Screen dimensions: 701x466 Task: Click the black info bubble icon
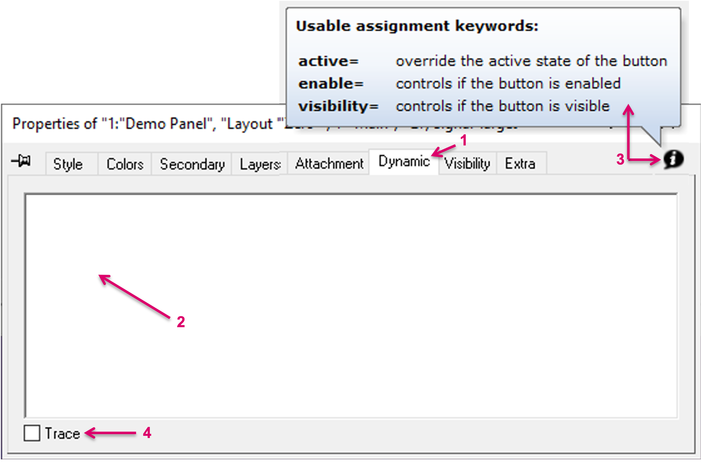pos(673,159)
